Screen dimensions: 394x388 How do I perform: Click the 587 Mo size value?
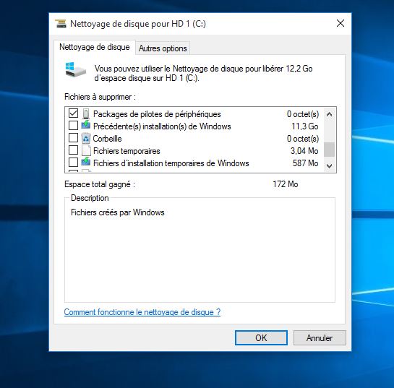point(306,163)
